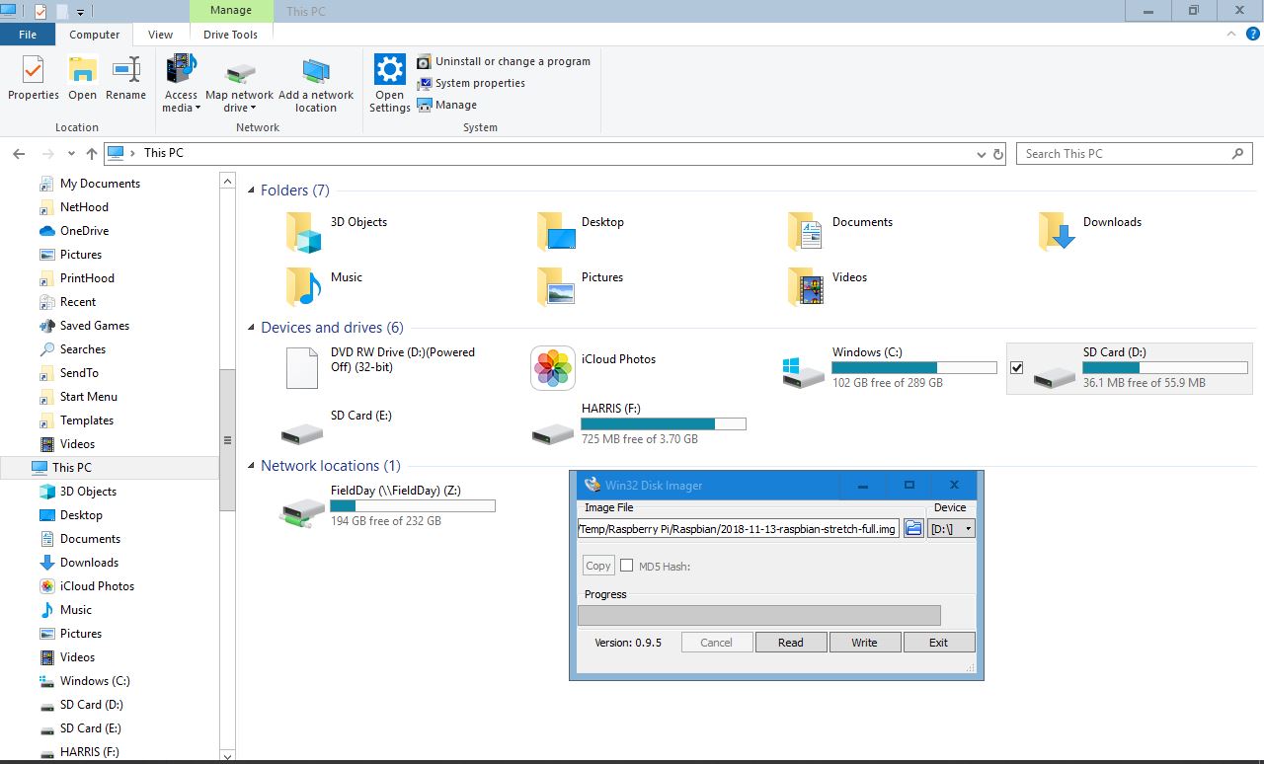Select Start Menu in the navigation pane

click(89, 397)
